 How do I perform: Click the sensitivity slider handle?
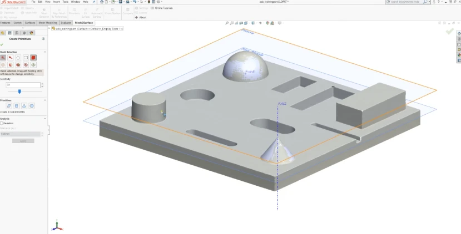pos(19,91)
